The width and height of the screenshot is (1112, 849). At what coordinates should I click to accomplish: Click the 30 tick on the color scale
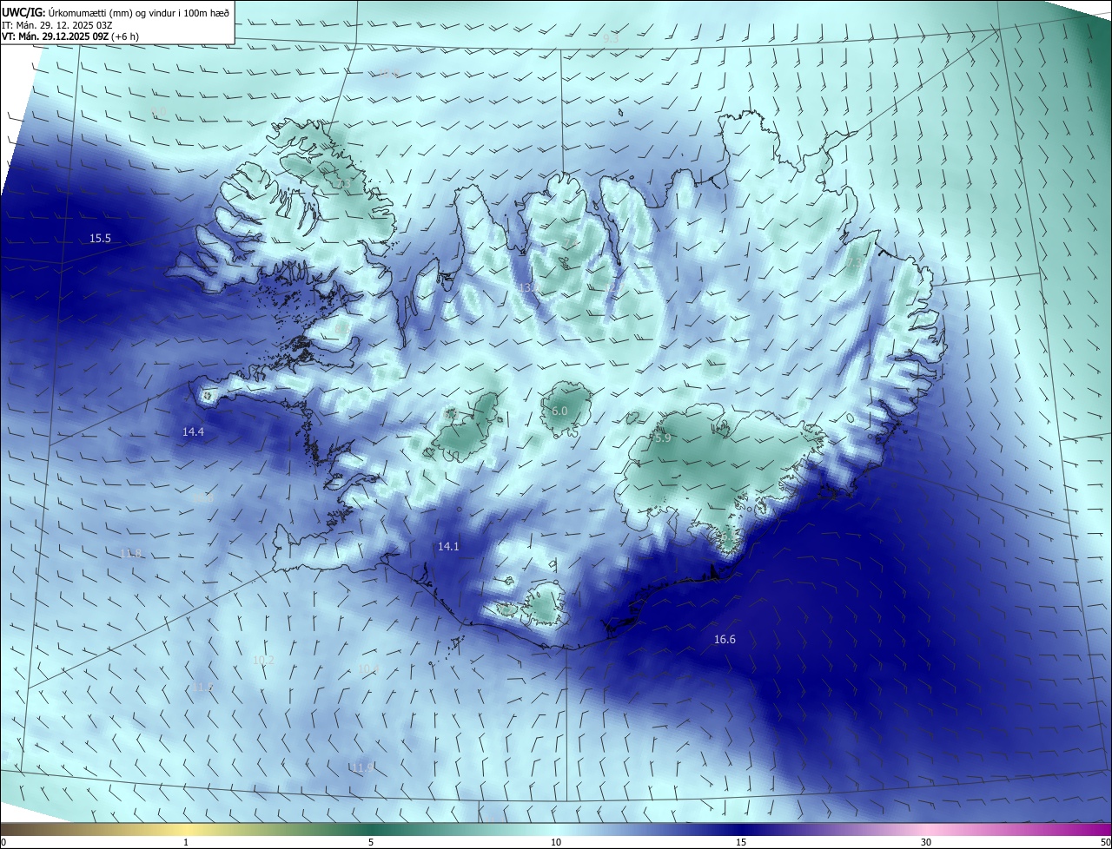coord(926,842)
